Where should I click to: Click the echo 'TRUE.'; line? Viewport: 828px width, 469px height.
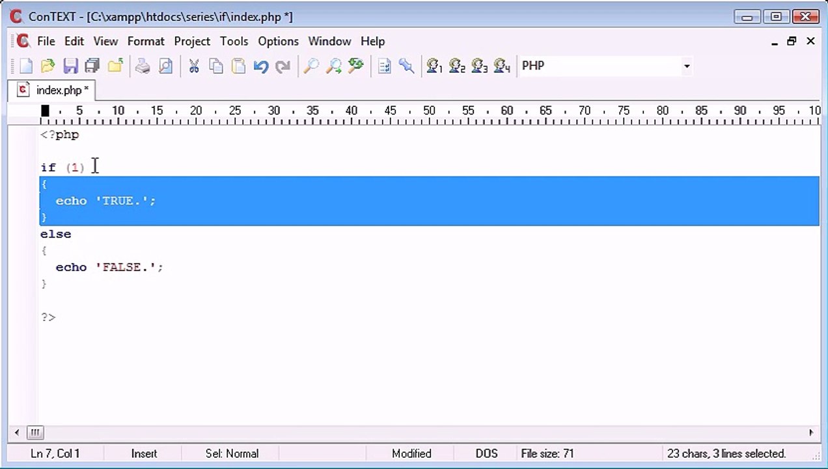[105, 201]
